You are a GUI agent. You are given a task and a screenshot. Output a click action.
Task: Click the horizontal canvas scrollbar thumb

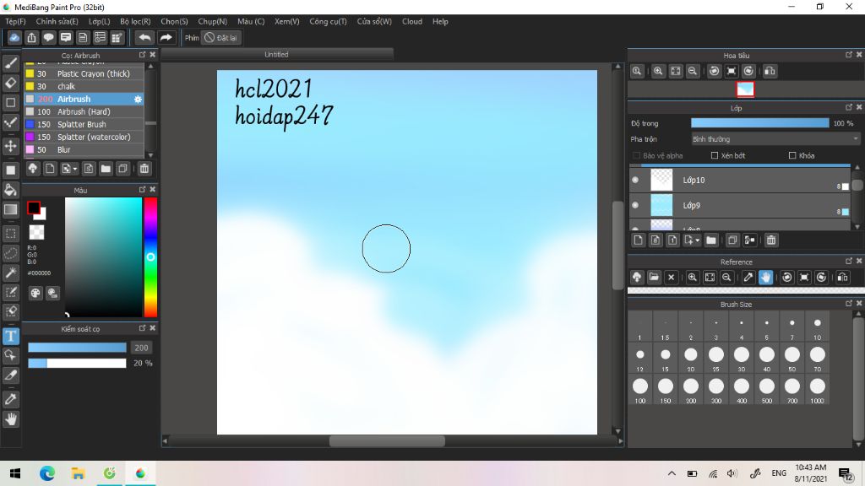pos(387,440)
